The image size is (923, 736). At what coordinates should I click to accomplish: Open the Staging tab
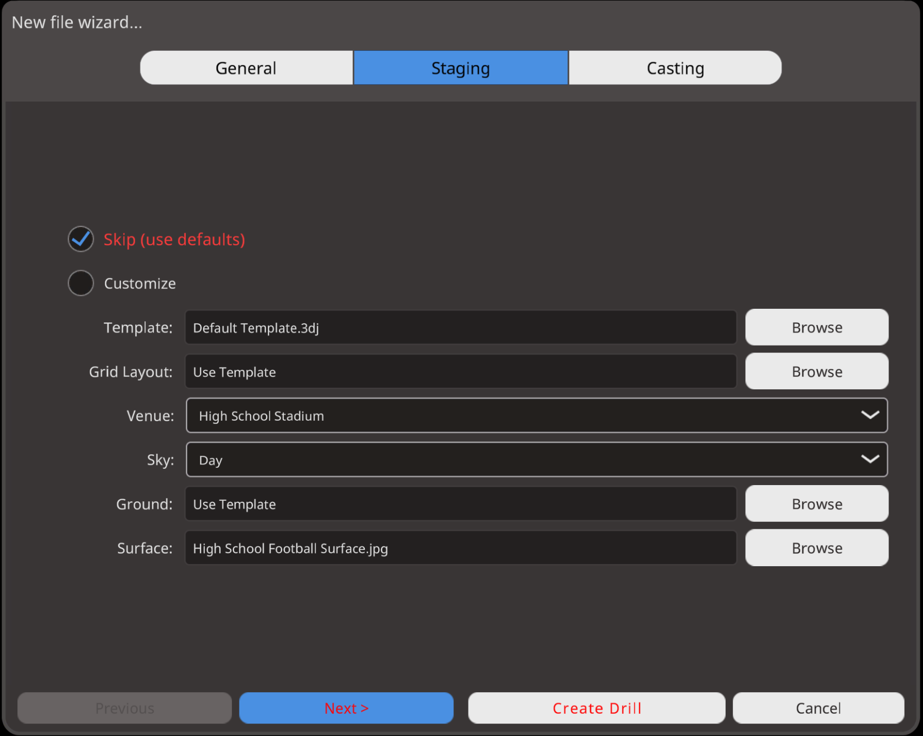click(x=460, y=68)
